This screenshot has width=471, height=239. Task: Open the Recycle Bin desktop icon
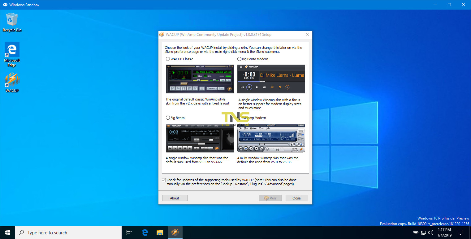pyautogui.click(x=12, y=22)
